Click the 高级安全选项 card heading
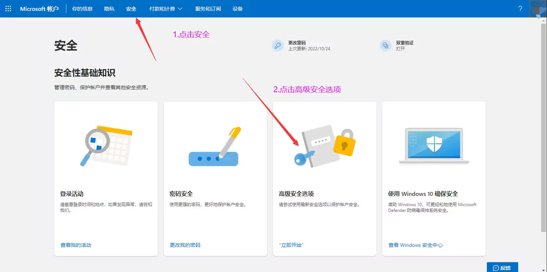Screen dimensions: 547x272 pyautogui.click(x=296, y=194)
